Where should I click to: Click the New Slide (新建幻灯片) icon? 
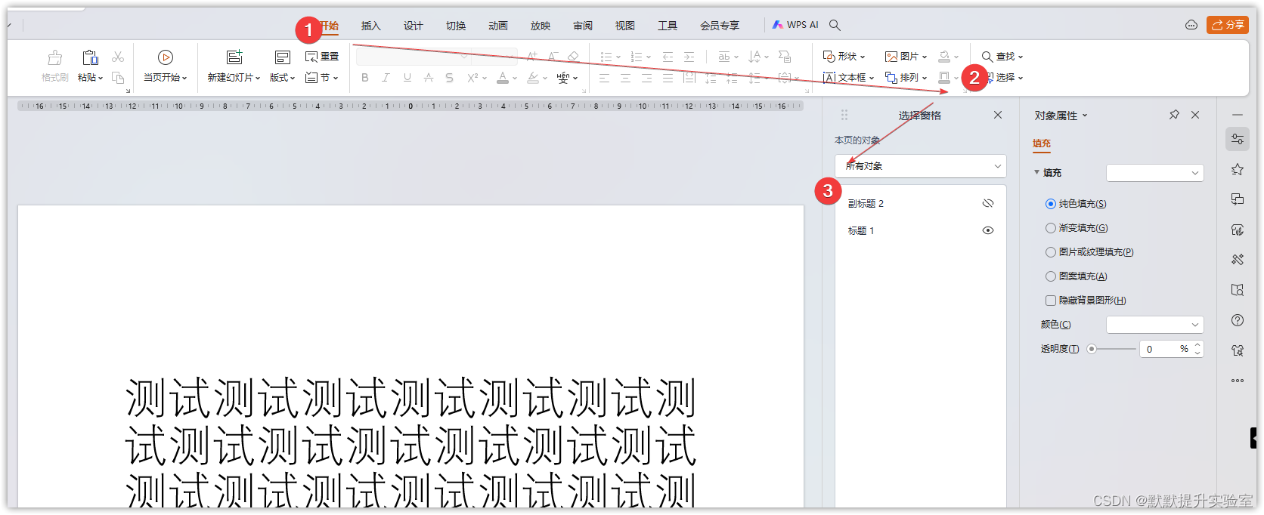tap(234, 57)
